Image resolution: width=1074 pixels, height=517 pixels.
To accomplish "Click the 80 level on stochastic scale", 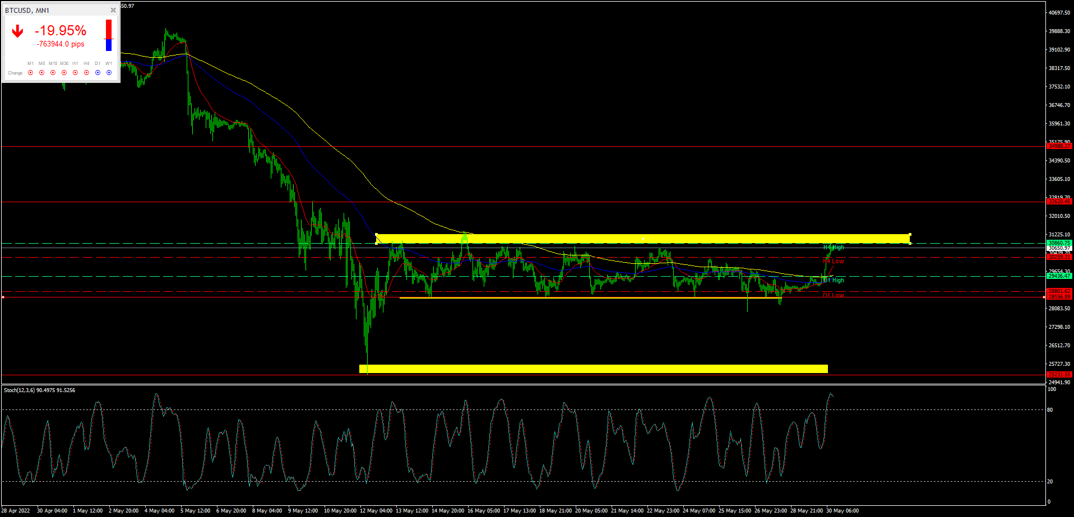I will tap(1050, 409).
